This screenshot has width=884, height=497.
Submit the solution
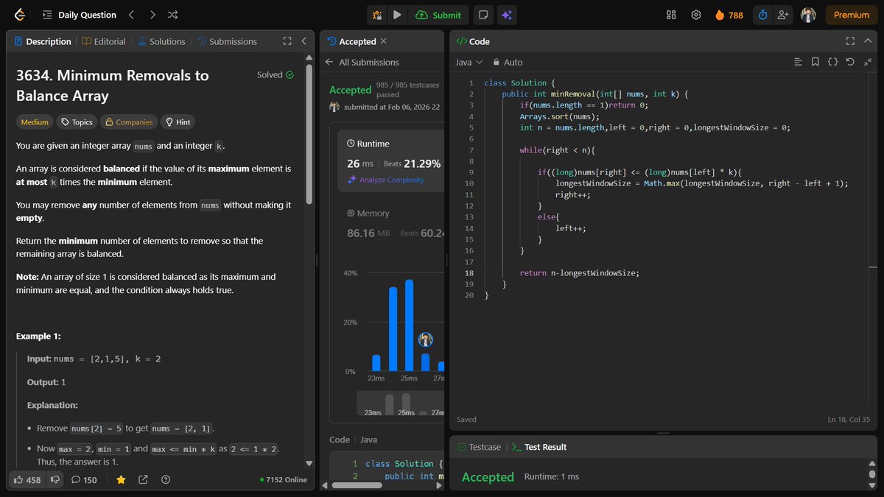438,15
